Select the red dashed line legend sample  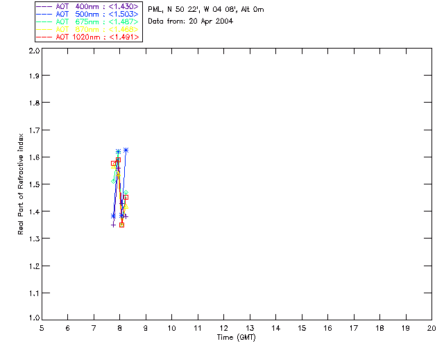point(44,37)
